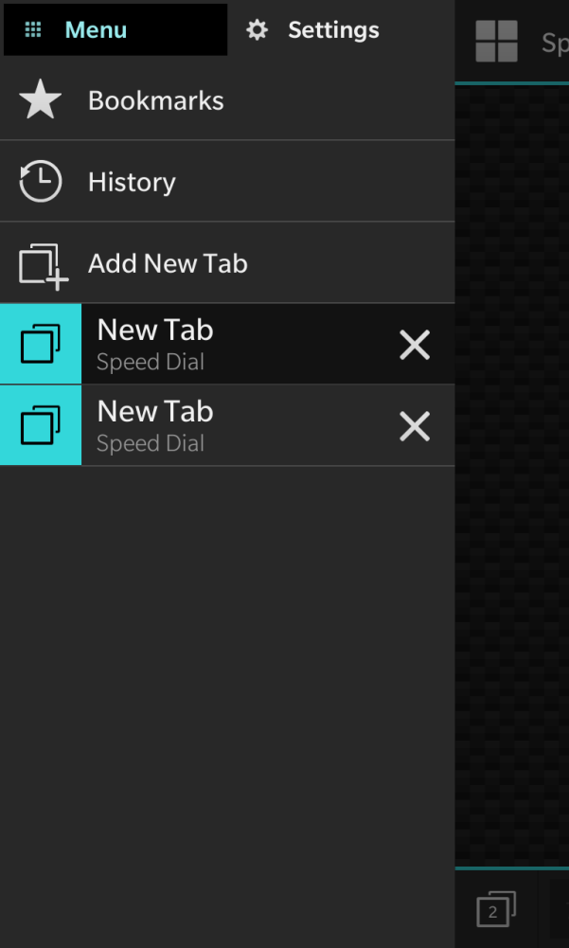Open the tab counter icon showing 2
This screenshot has width=569, height=948.
click(x=496, y=908)
